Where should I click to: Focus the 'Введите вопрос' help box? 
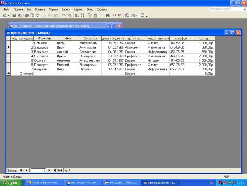226,9
